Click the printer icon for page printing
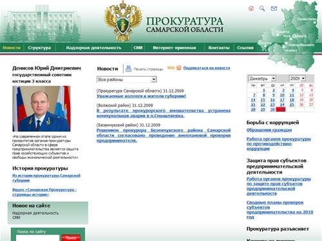322x241 pixels. 128,69
